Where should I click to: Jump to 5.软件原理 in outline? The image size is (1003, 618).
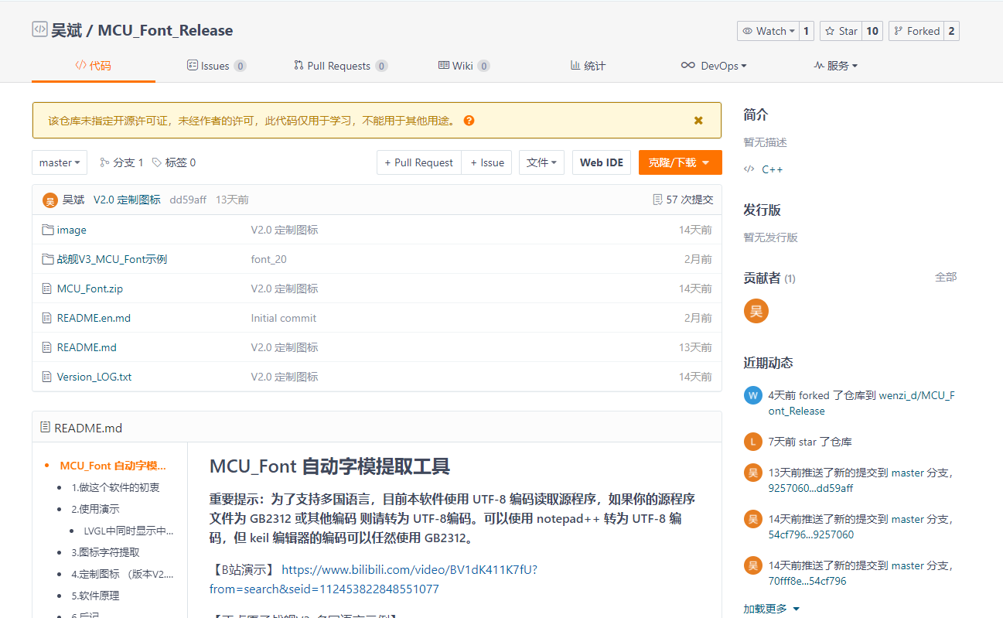click(95, 596)
